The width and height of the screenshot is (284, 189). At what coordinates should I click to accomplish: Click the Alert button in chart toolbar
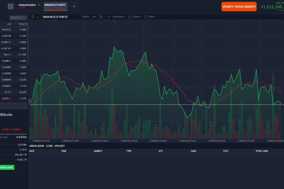(150, 17)
